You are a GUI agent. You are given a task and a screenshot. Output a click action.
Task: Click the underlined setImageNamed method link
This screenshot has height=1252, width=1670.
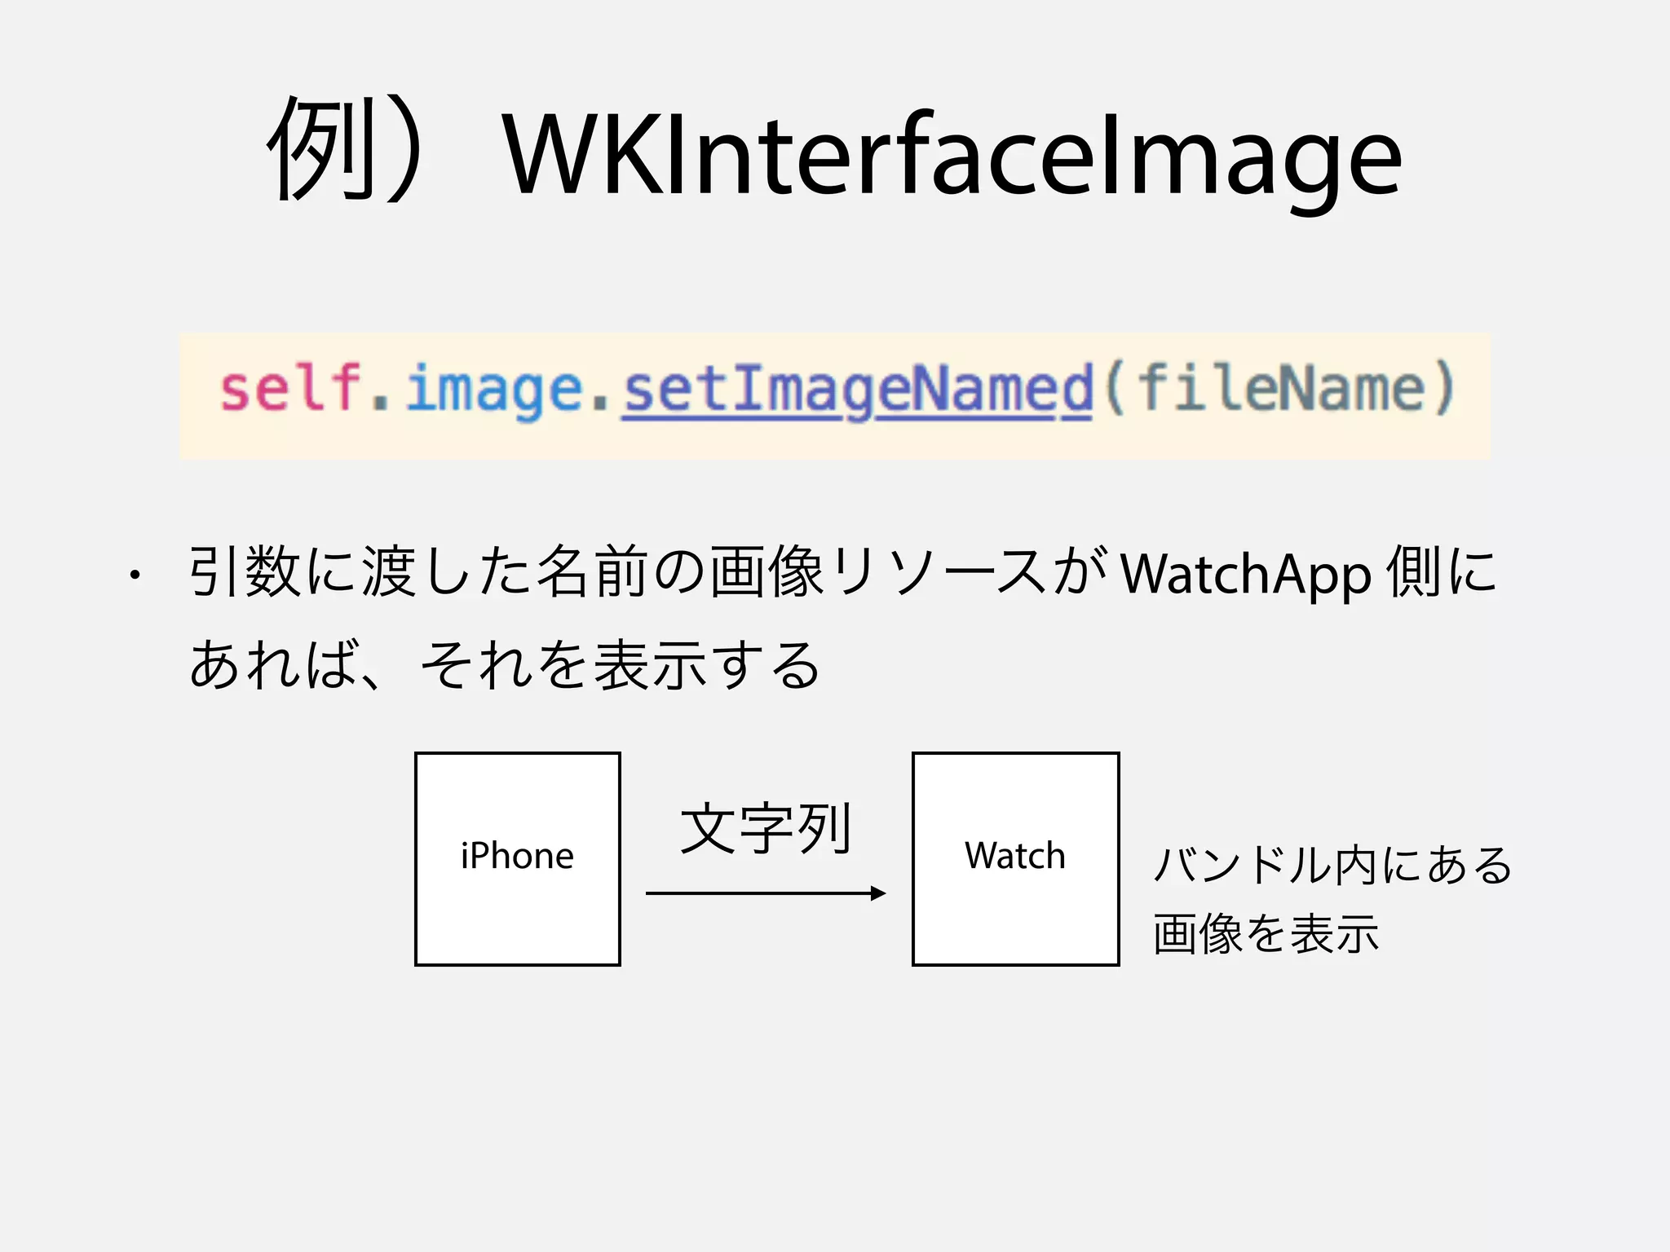pyautogui.click(x=858, y=390)
